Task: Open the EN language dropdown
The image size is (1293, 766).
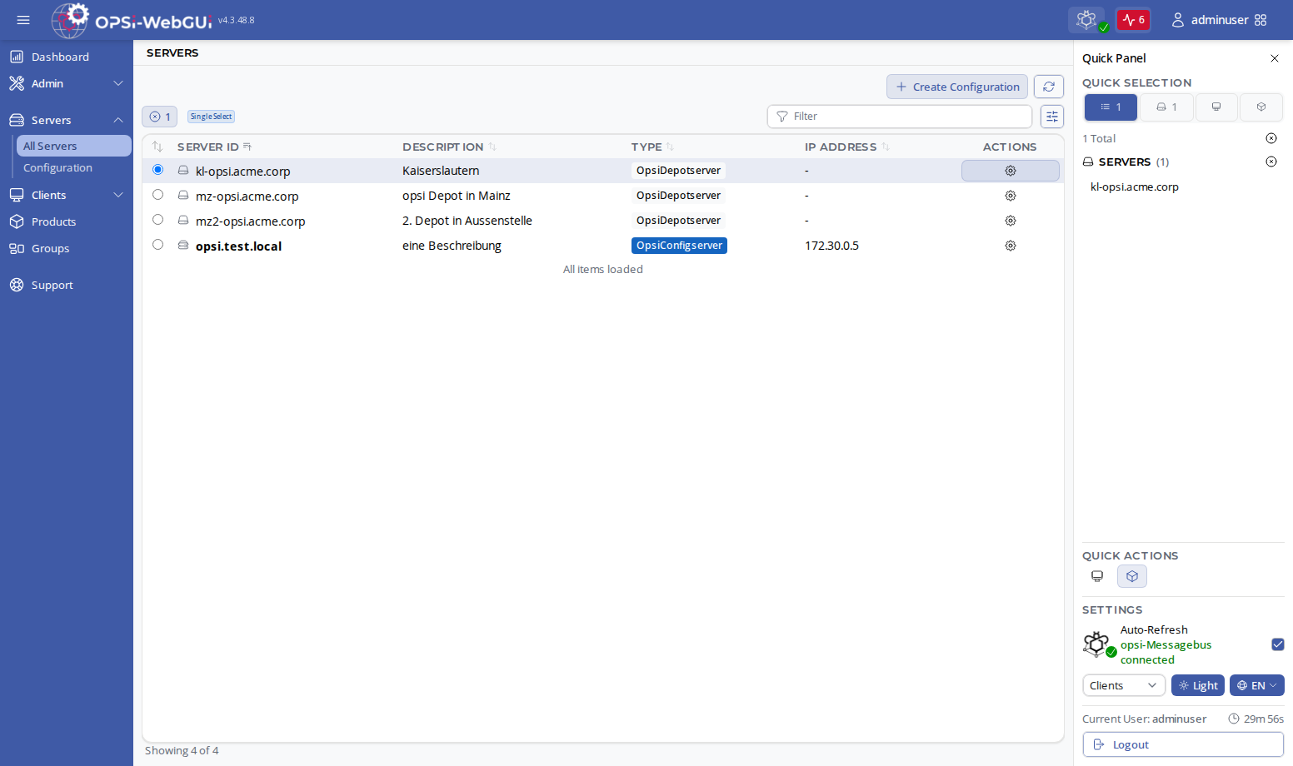Action: (1257, 685)
